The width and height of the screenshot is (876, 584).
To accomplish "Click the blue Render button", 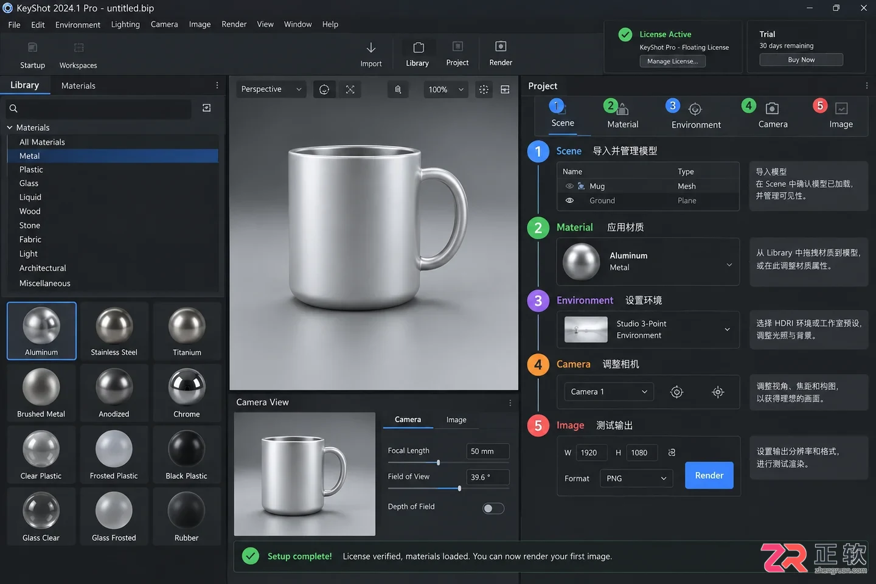I will (709, 476).
